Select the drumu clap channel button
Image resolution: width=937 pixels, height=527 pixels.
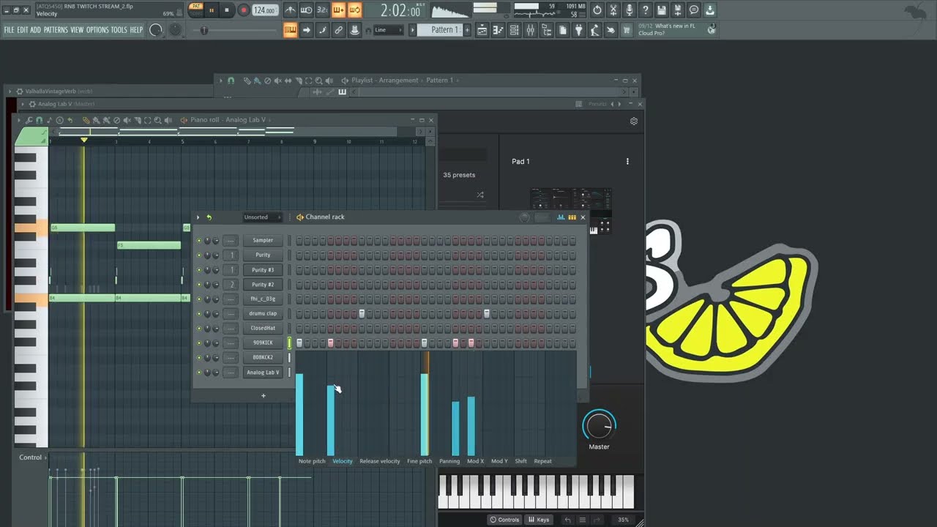click(263, 313)
